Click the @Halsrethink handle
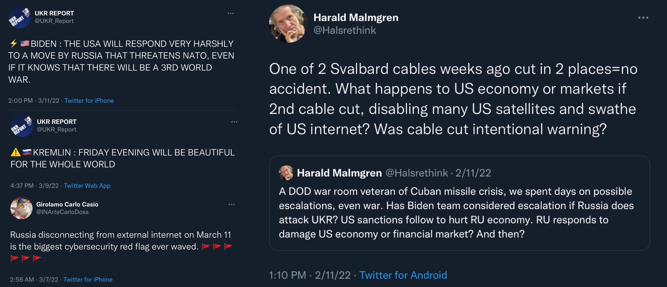Viewport: 667px width, 287px height. click(345, 30)
